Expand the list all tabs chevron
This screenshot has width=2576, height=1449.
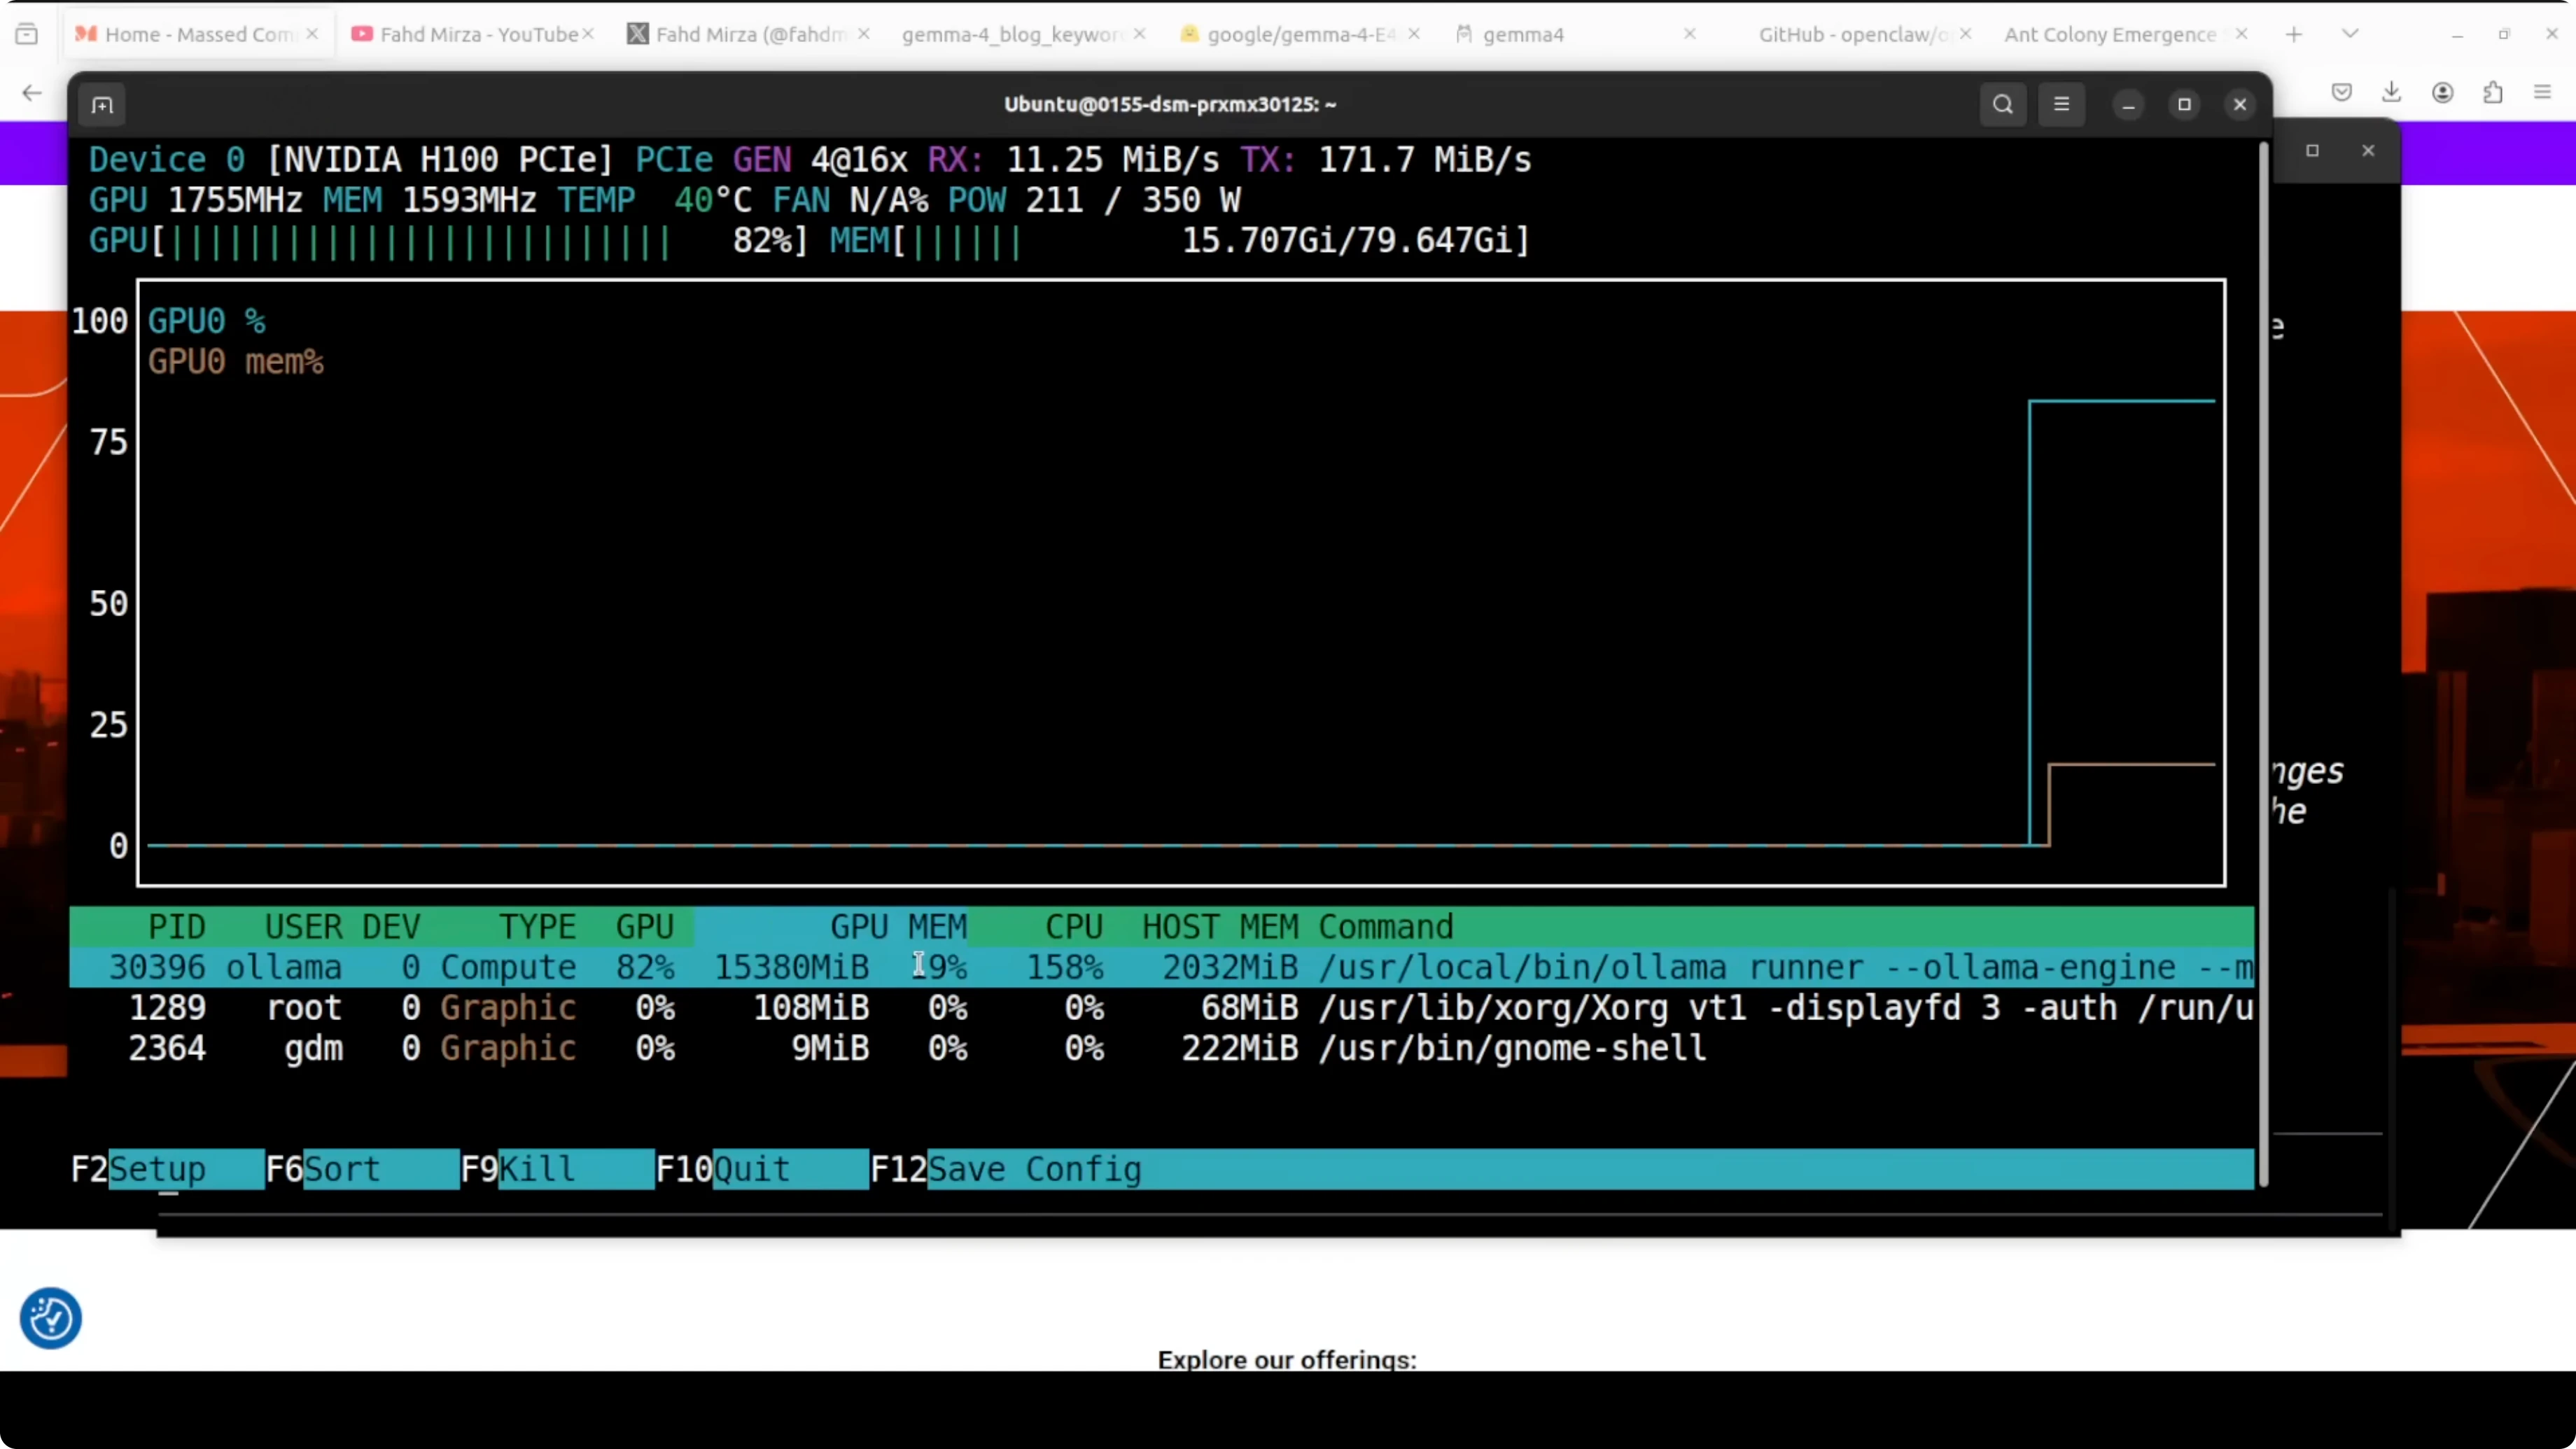point(2350,34)
